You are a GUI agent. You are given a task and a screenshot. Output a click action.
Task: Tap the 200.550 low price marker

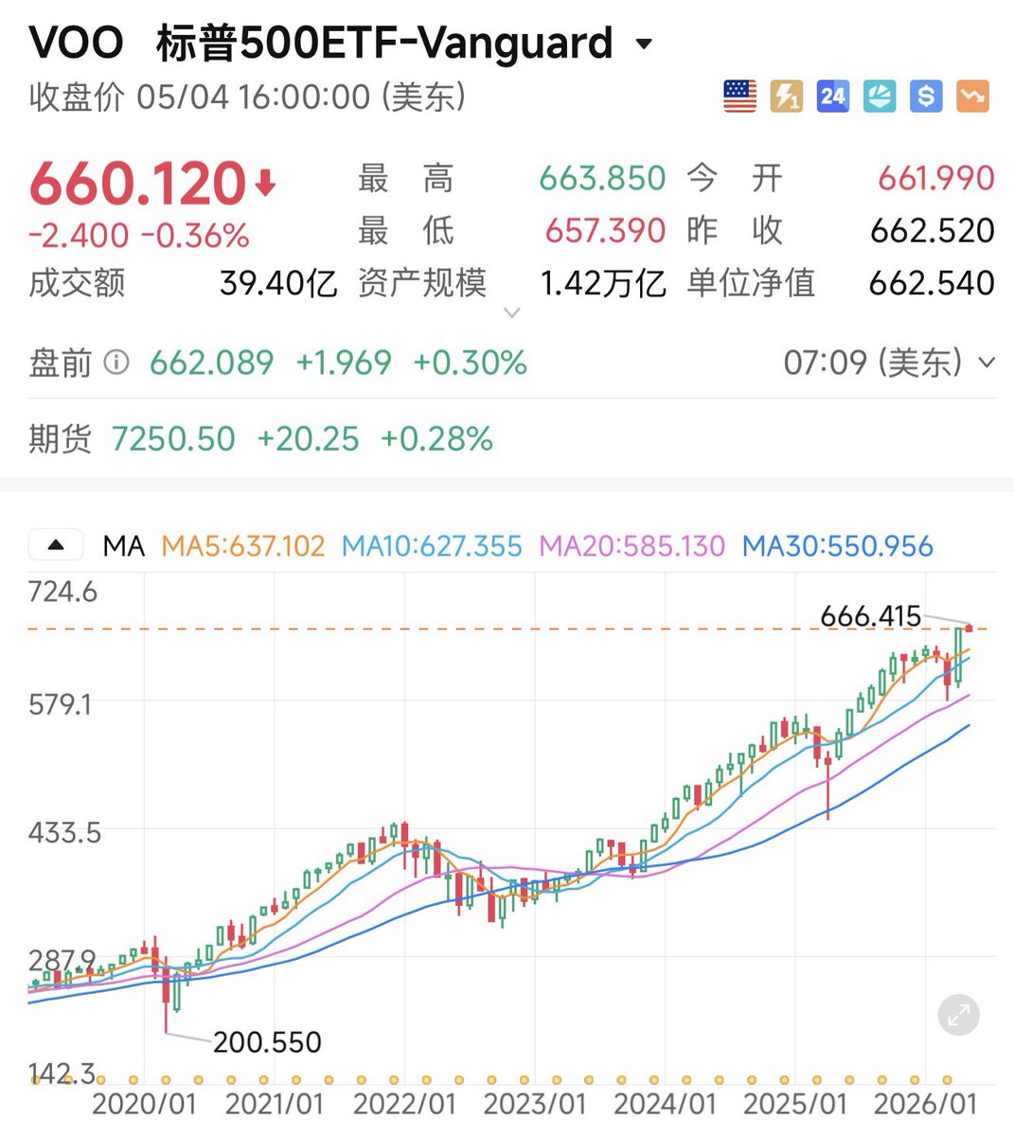coord(267,1042)
